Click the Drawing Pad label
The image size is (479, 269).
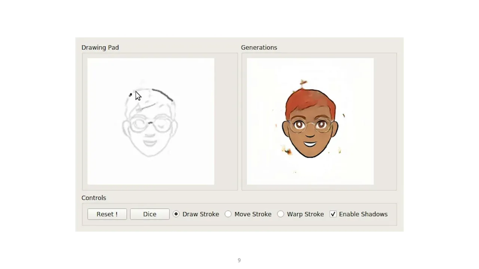(100, 47)
